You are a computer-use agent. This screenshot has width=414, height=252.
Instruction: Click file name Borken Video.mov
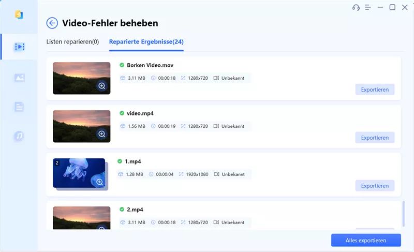click(x=150, y=65)
